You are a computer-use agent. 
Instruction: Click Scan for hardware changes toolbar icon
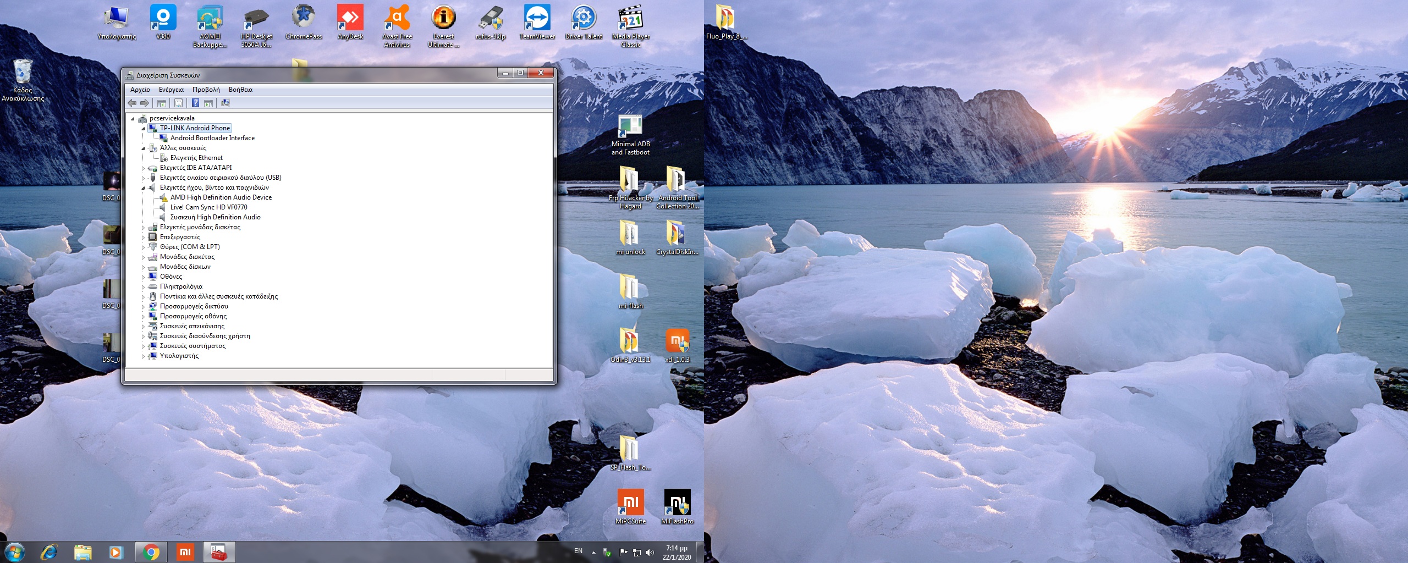(x=226, y=103)
